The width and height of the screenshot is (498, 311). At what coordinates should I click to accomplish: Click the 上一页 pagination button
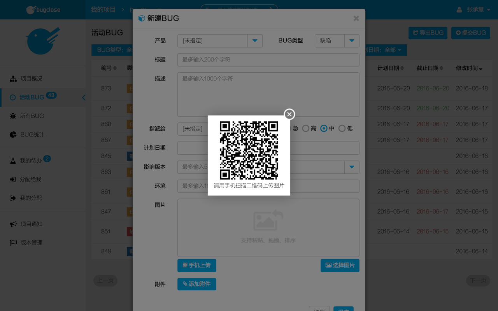[105, 281]
